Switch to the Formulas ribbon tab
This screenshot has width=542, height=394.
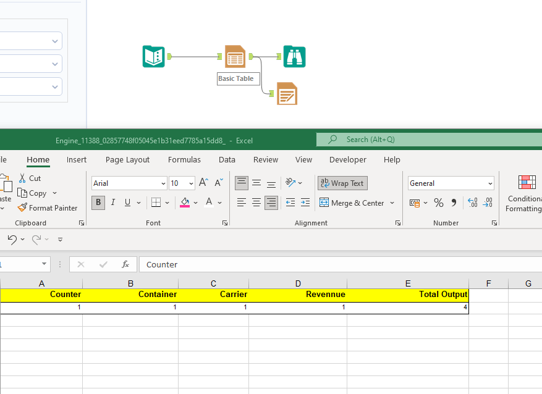coord(184,159)
